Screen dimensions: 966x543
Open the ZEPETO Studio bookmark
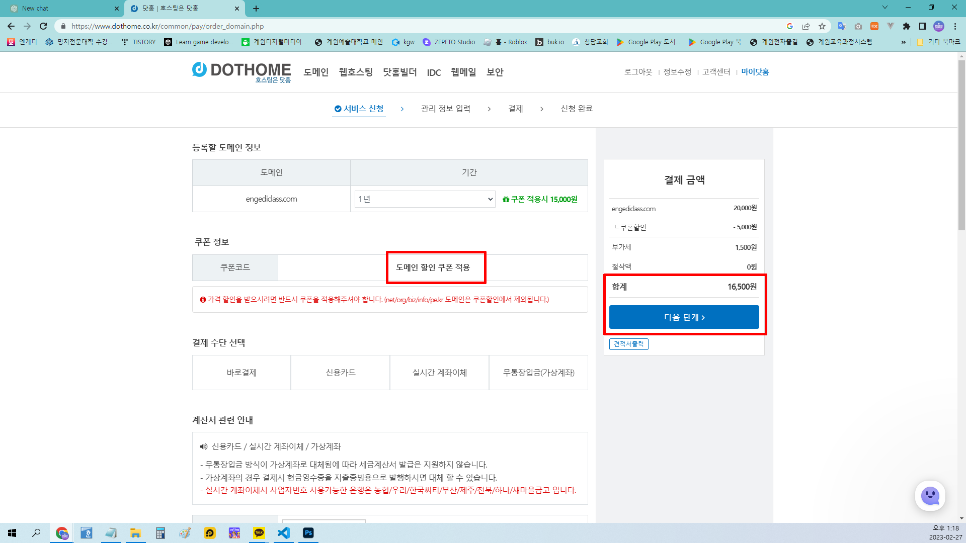(x=449, y=42)
